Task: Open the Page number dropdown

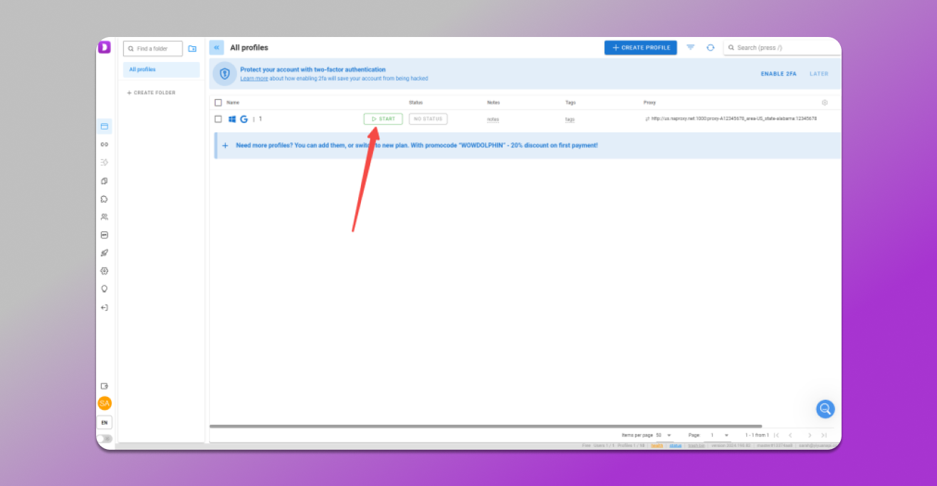Action: point(720,435)
